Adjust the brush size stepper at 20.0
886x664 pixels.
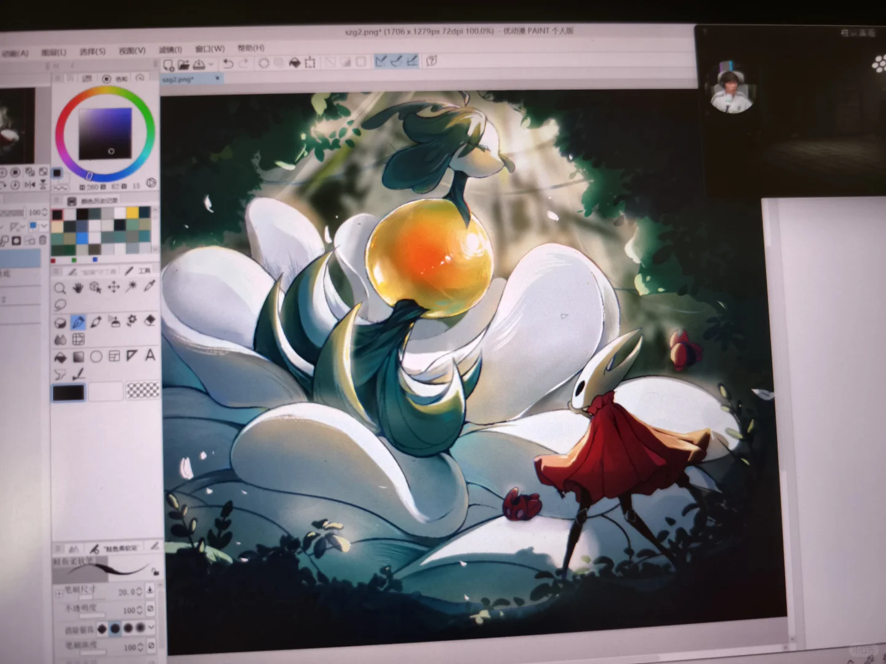tap(139, 591)
